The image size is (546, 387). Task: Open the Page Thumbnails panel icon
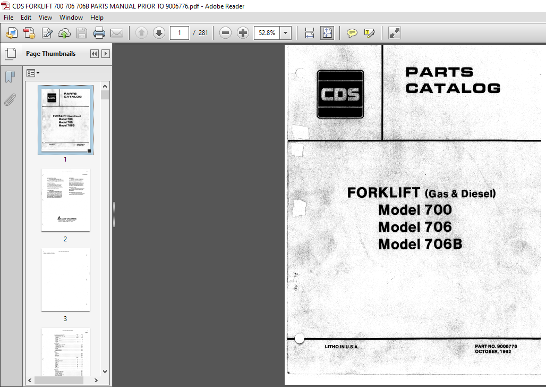11,54
